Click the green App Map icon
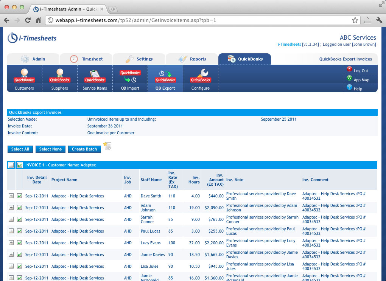The image size is (386, 281). [x=349, y=78]
